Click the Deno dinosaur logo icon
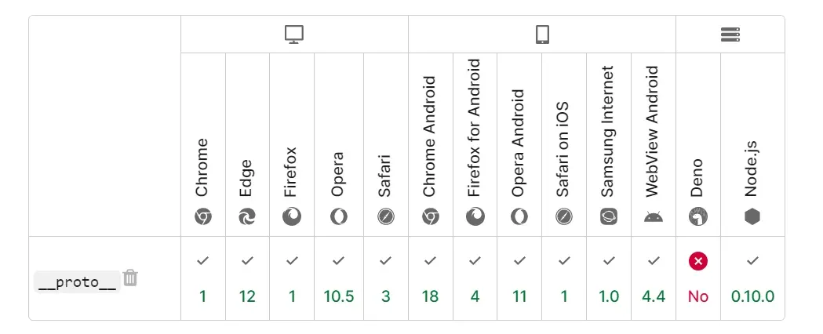 click(698, 216)
